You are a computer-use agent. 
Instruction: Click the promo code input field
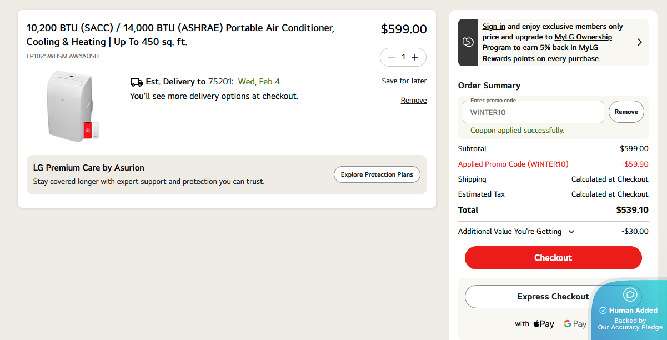(x=533, y=112)
